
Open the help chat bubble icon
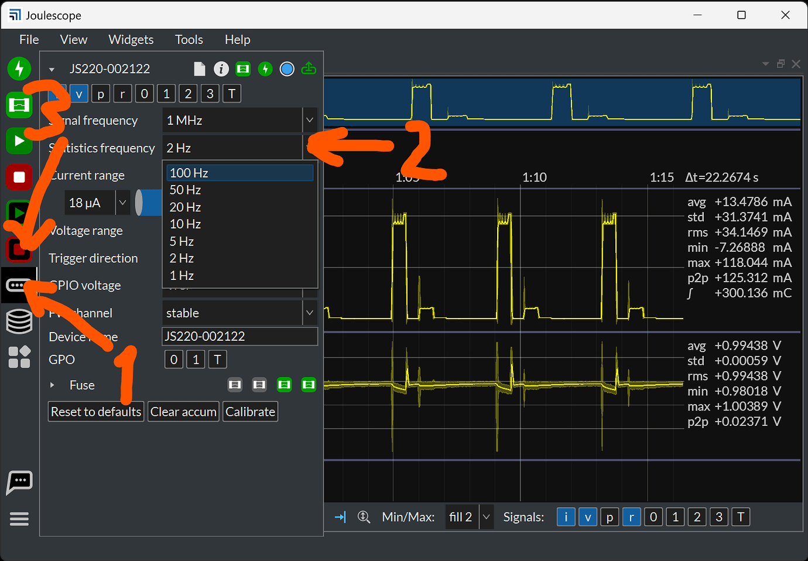pyautogui.click(x=19, y=483)
